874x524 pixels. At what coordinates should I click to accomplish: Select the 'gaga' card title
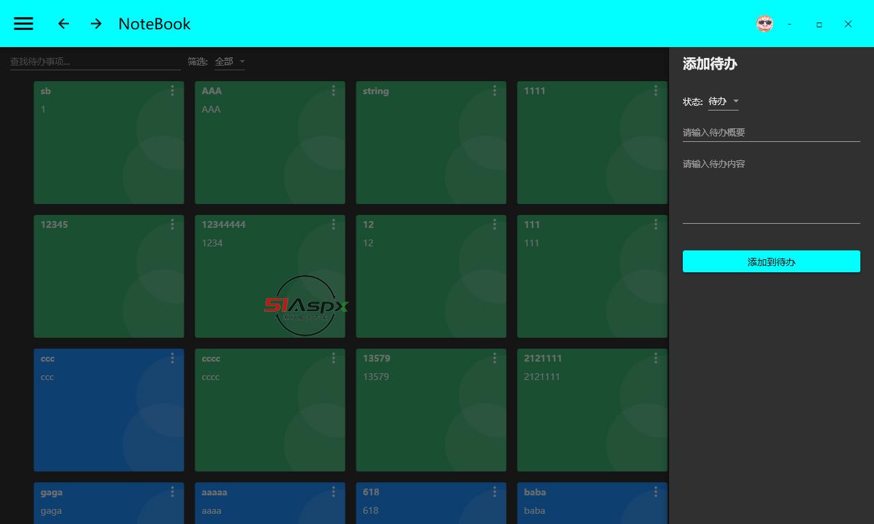(x=51, y=492)
